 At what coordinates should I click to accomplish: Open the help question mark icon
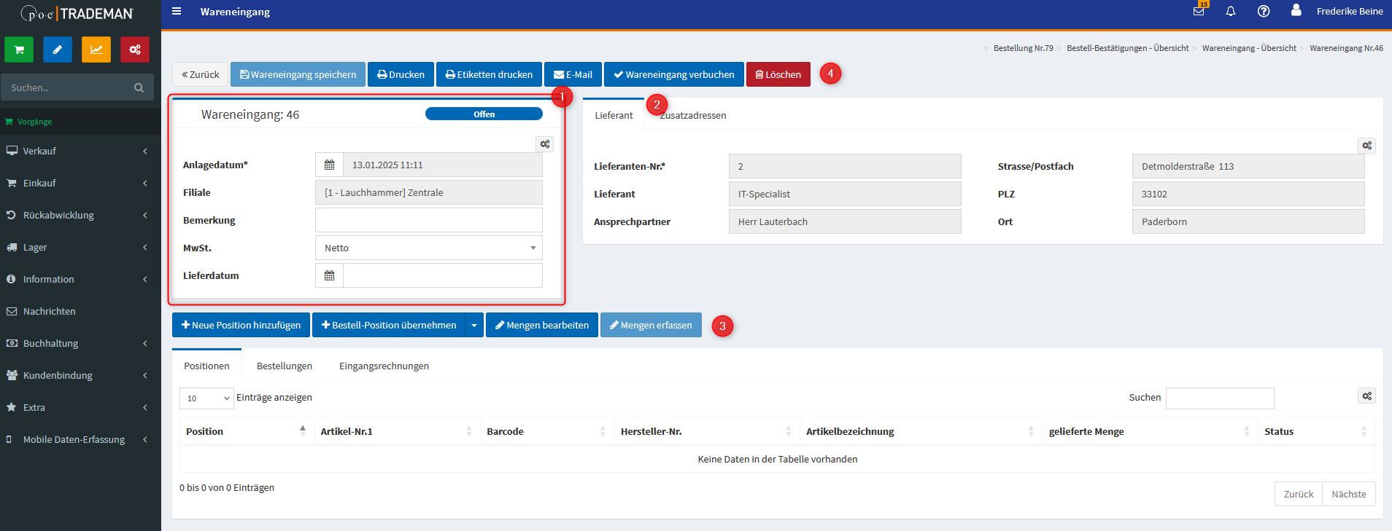point(1264,12)
